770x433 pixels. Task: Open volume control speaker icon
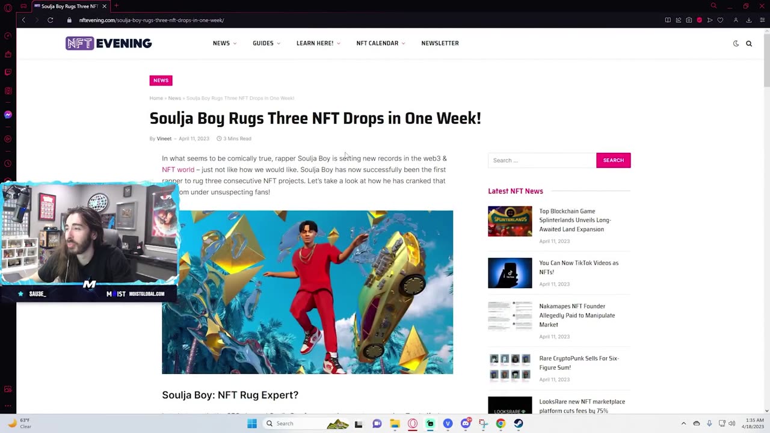[732, 423]
